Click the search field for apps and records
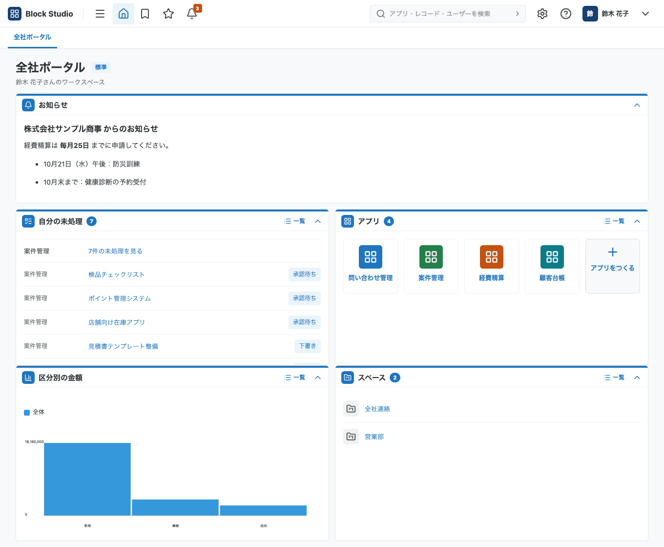Image resolution: width=664 pixels, height=547 pixels. coord(448,14)
